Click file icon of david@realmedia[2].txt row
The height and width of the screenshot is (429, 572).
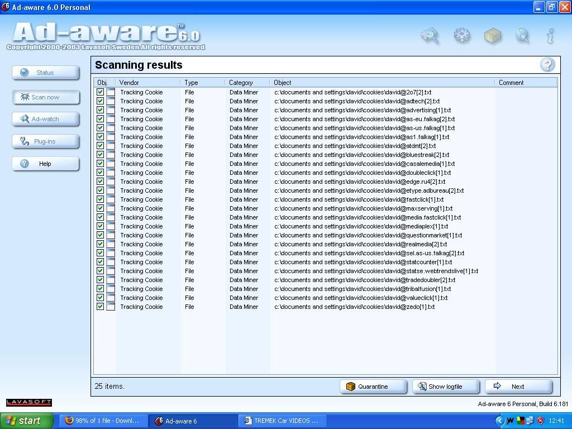click(x=111, y=244)
